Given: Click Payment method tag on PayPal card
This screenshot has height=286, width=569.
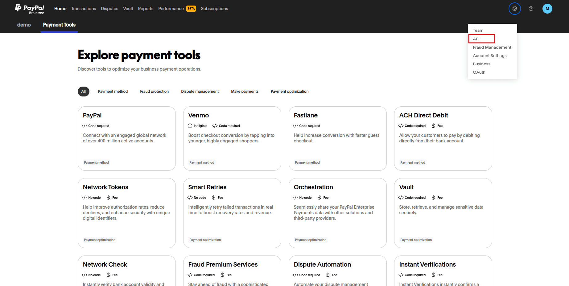Looking at the screenshot, I should point(96,162).
